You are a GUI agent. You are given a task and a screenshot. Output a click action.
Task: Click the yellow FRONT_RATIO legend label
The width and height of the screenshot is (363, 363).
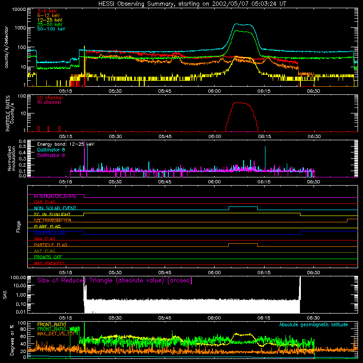(x=52, y=324)
